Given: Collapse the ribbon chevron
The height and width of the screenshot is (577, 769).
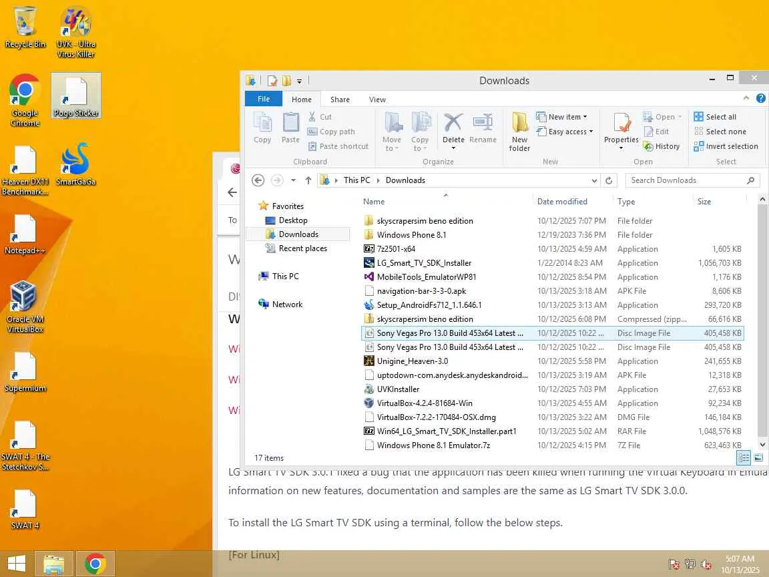Looking at the screenshot, I should [x=746, y=98].
